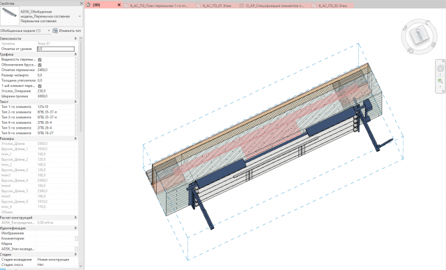Click associate button for Комментарии row
446x270 pixels.
pyautogui.click(x=76, y=239)
